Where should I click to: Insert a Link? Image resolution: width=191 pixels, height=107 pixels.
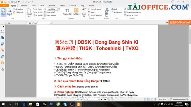[x=114, y=9]
